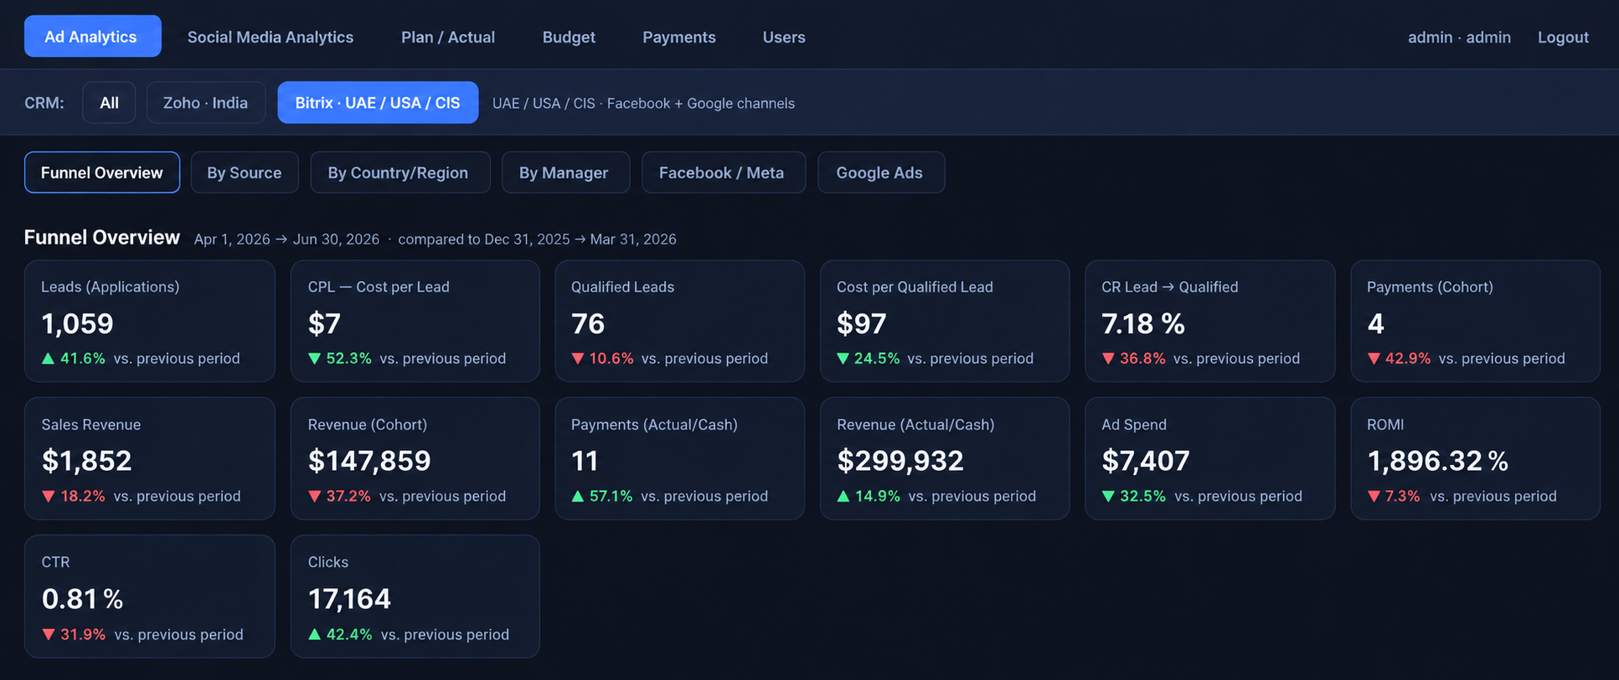Switch to the Google Ads tab

[881, 172]
